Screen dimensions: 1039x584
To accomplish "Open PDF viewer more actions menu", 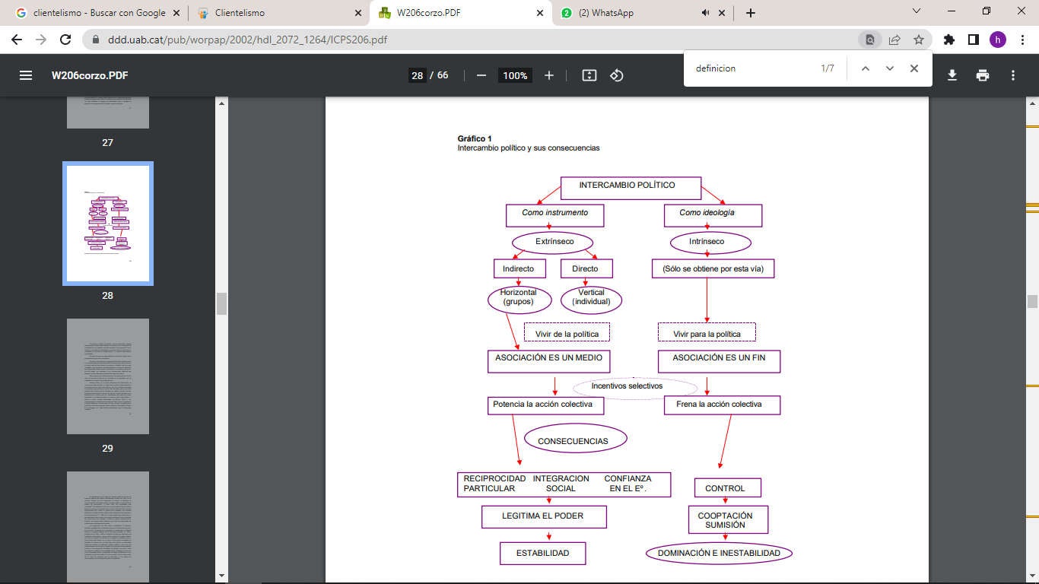I will 1013,75.
